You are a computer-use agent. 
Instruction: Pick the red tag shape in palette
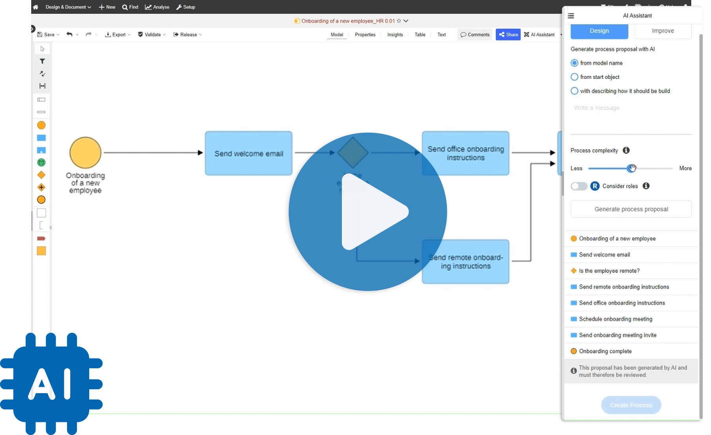(41, 238)
